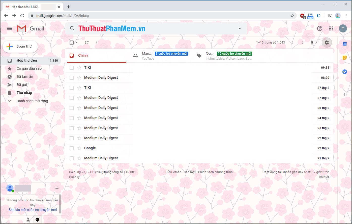Open Gmail help
The width and height of the screenshot is (352, 224).
point(319,28)
